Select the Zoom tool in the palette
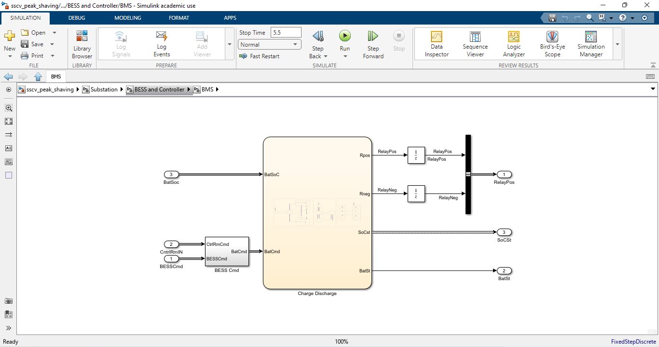 tap(8, 108)
